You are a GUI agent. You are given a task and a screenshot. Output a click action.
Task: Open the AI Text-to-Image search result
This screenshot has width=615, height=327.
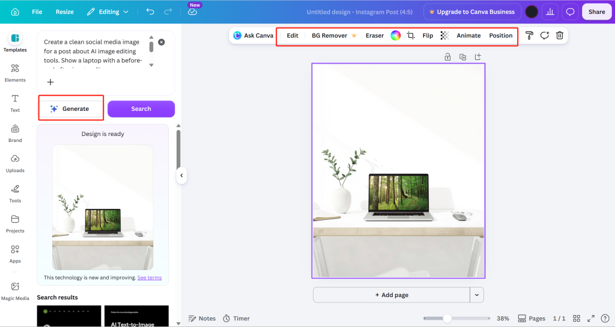click(x=136, y=316)
